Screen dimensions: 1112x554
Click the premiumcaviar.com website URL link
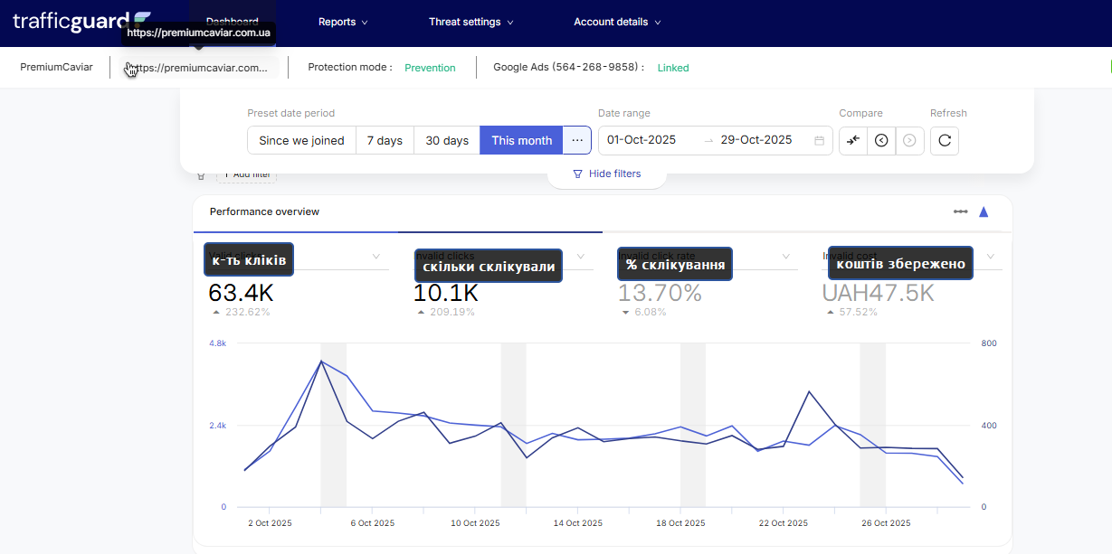204,68
